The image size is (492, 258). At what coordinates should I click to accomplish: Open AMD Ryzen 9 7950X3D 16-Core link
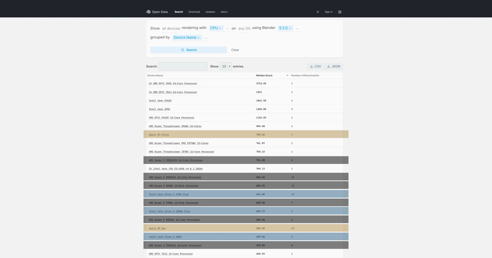point(175,246)
